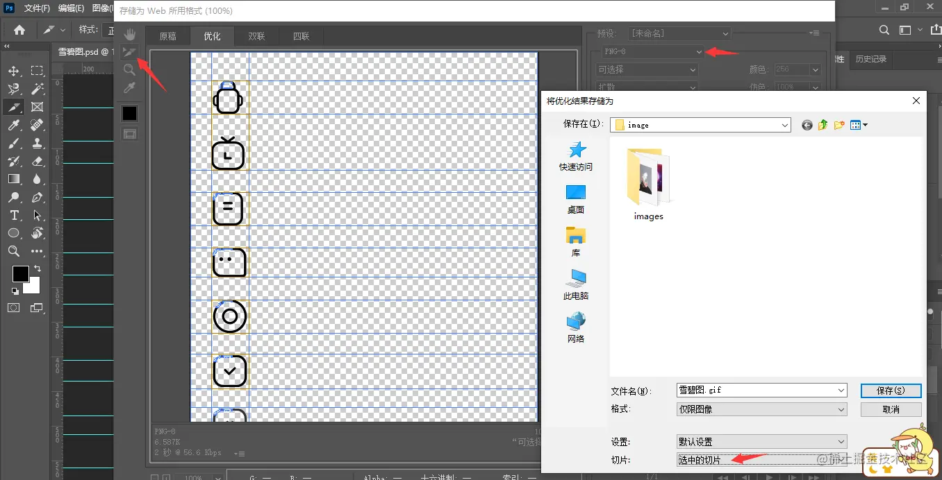942x480 pixels.
Task: Click the 保存(S) button
Action: click(x=891, y=391)
